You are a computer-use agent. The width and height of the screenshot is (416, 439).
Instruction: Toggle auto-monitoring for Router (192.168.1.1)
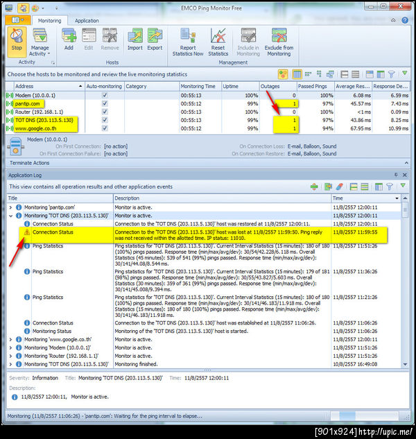(x=105, y=112)
